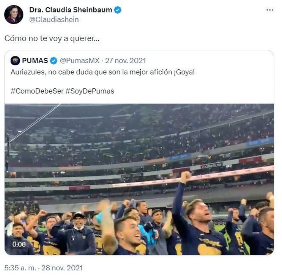Image resolution: width=282 pixels, height=278 pixels.
Task: Click the PUMAS account name
Action: [x=35, y=61]
